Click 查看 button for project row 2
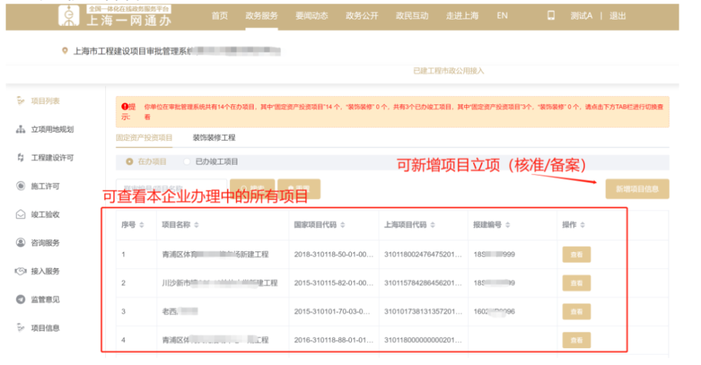Viewport: 701px width, 365px height. [576, 283]
